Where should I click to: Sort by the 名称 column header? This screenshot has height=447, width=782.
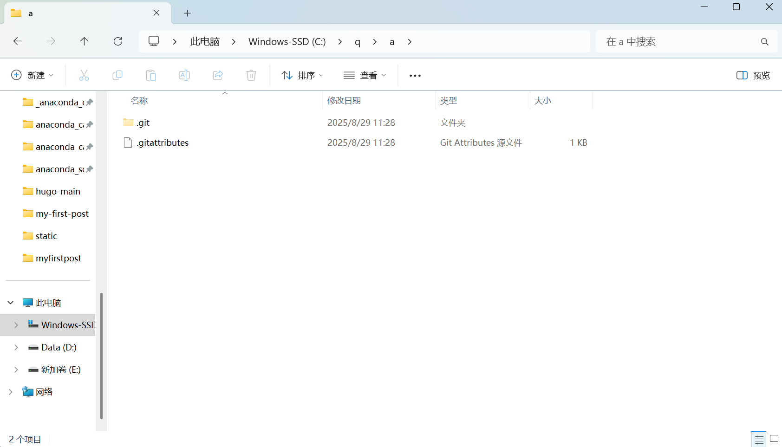(139, 100)
